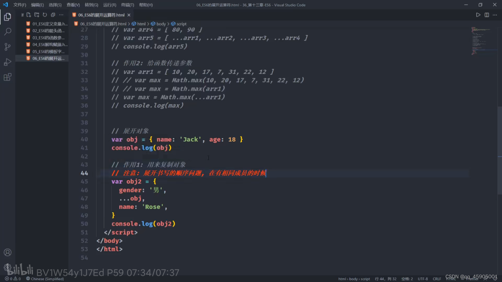Image resolution: width=502 pixels, height=282 pixels.
Task: Click the New File icon in explorer
Action: pos(28,15)
